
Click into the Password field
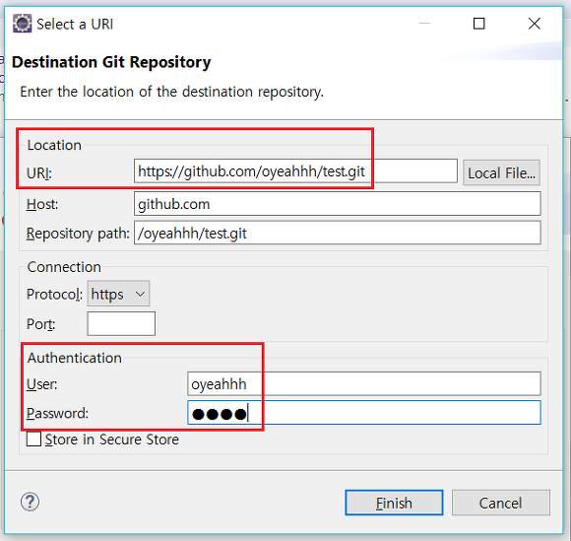[x=364, y=413]
